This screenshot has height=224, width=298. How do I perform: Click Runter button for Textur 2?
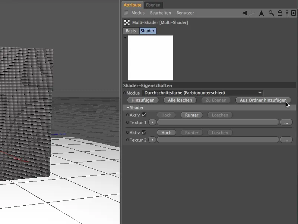[192, 133]
